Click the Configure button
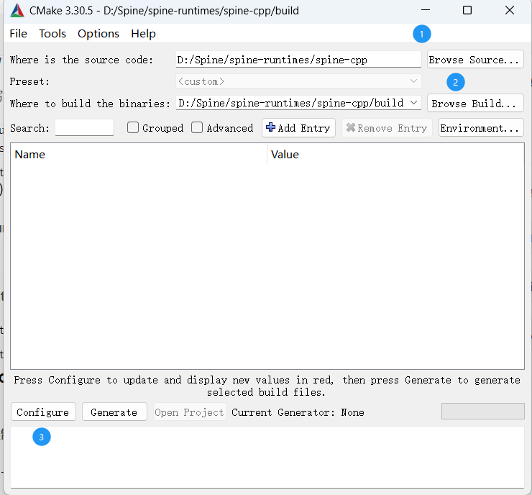 click(x=43, y=412)
